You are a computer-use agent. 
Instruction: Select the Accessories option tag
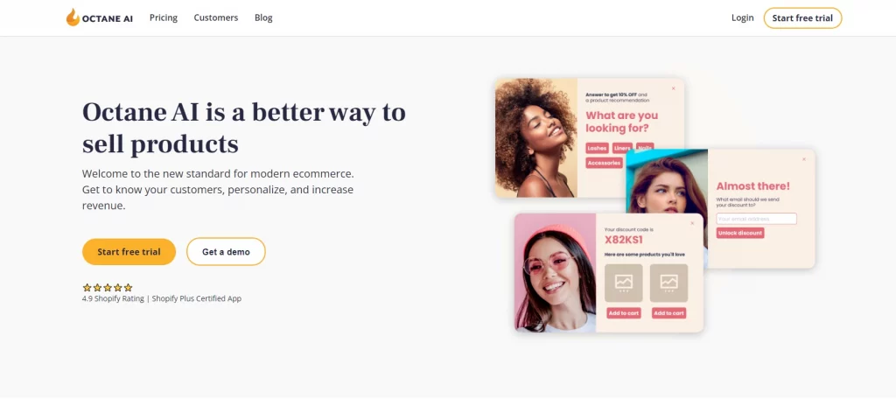pos(604,163)
